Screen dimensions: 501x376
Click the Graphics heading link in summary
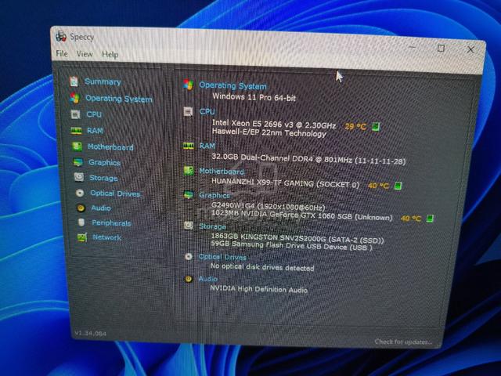click(x=214, y=195)
